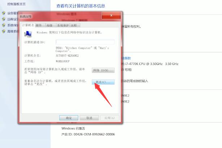Click the 远程设置 shield icon
The height and width of the screenshot is (148, 222).
(4, 19)
